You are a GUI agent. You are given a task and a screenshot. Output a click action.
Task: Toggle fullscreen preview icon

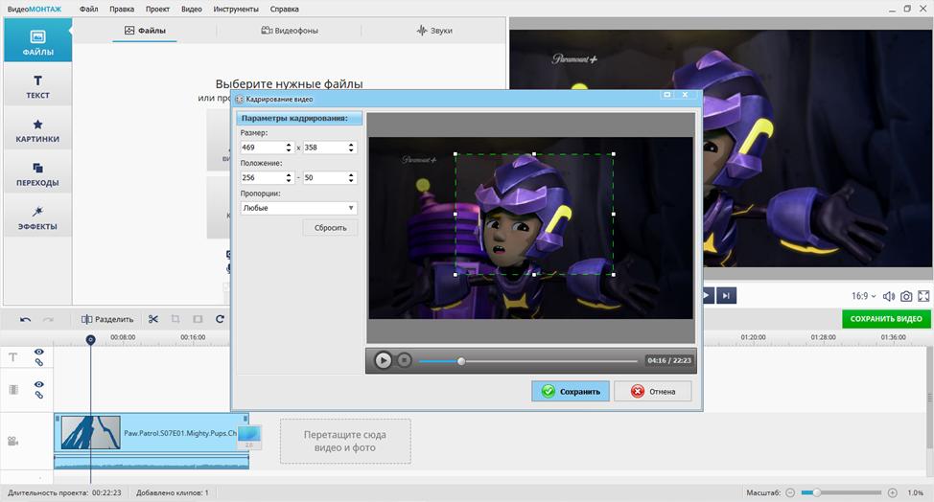pos(923,296)
